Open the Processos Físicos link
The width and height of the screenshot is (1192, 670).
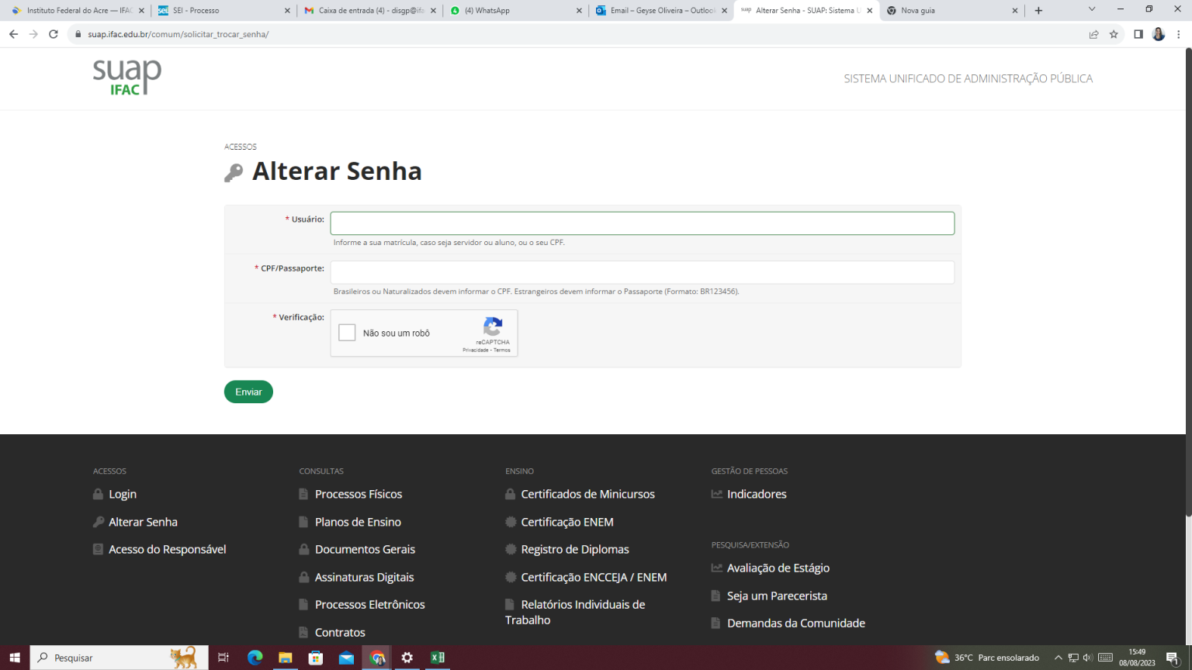358,494
